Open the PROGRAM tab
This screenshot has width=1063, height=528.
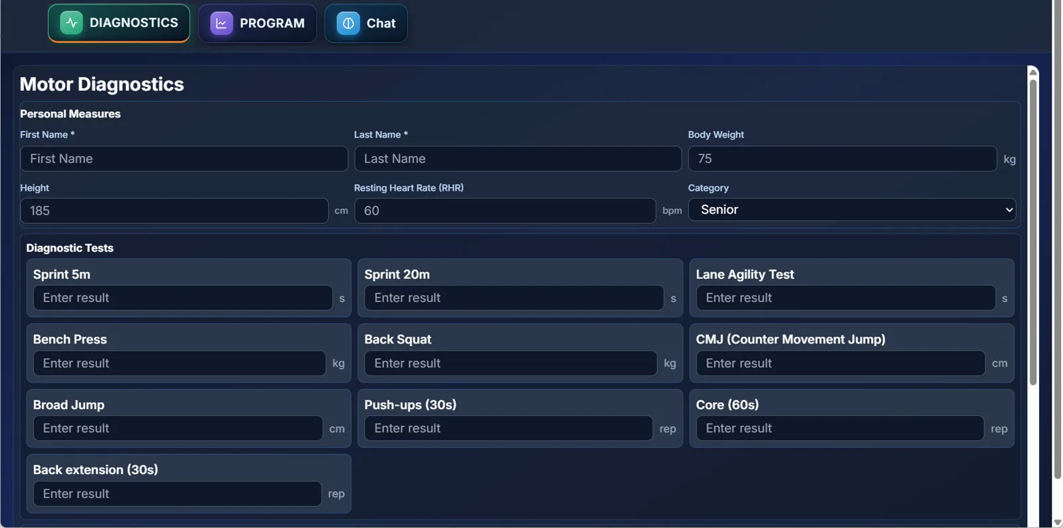[257, 23]
